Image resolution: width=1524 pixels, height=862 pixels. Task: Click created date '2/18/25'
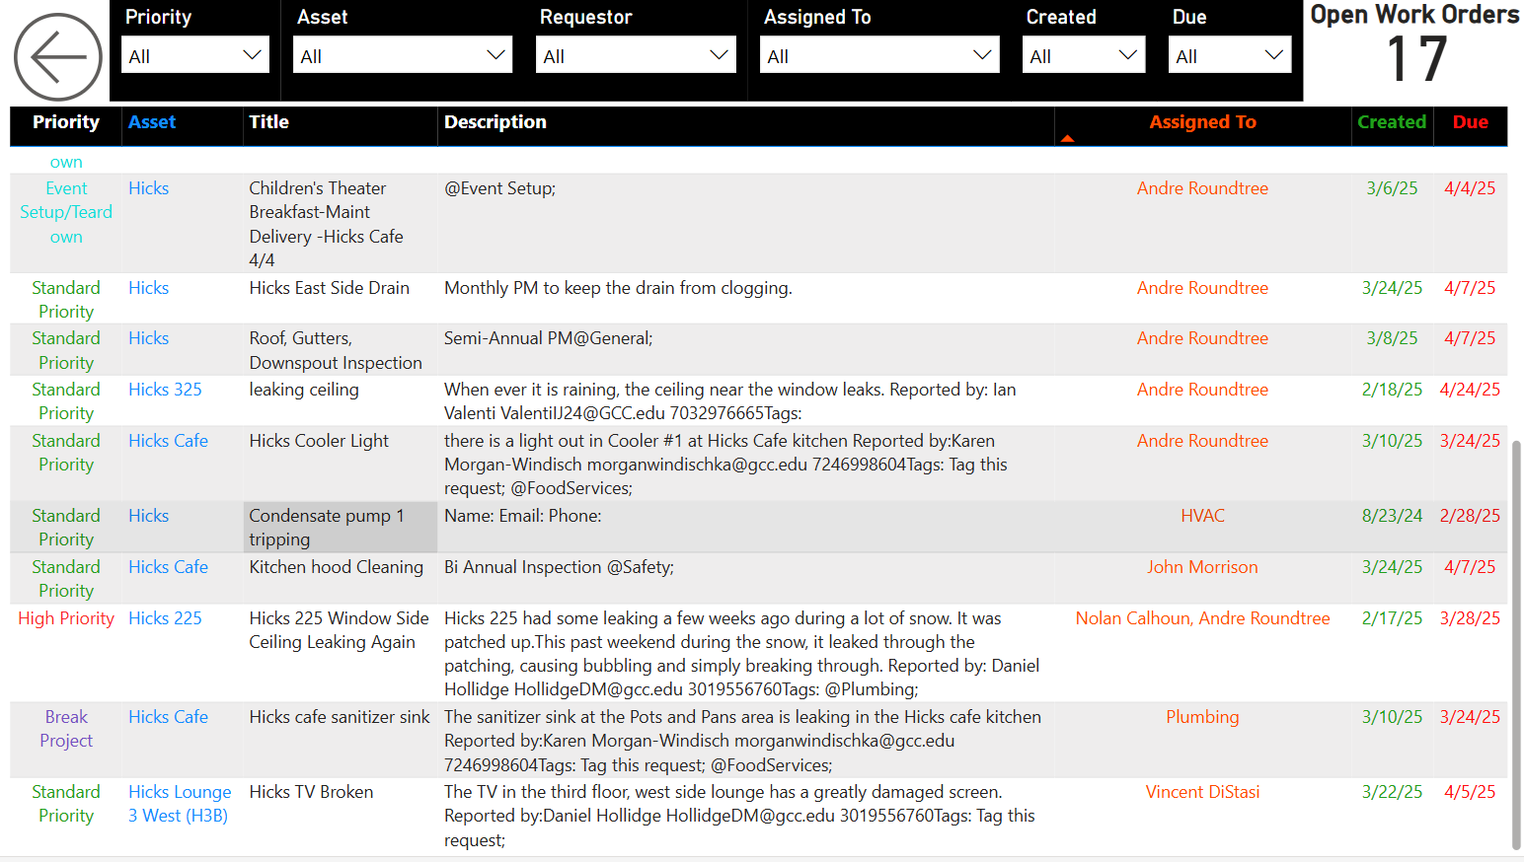1392,390
